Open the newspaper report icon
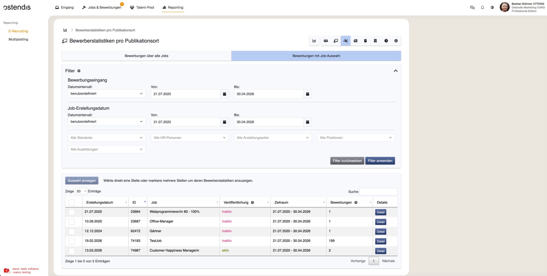The width and height of the screenshot is (547, 276). (356, 41)
